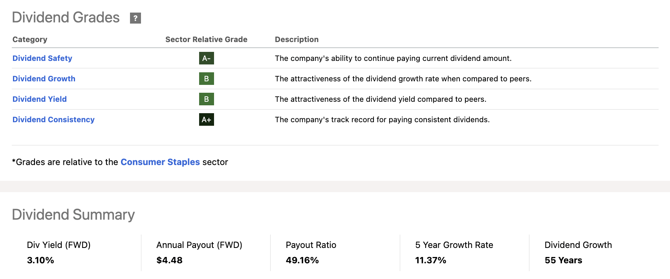Open the Dividend Yield category link

pyautogui.click(x=40, y=99)
